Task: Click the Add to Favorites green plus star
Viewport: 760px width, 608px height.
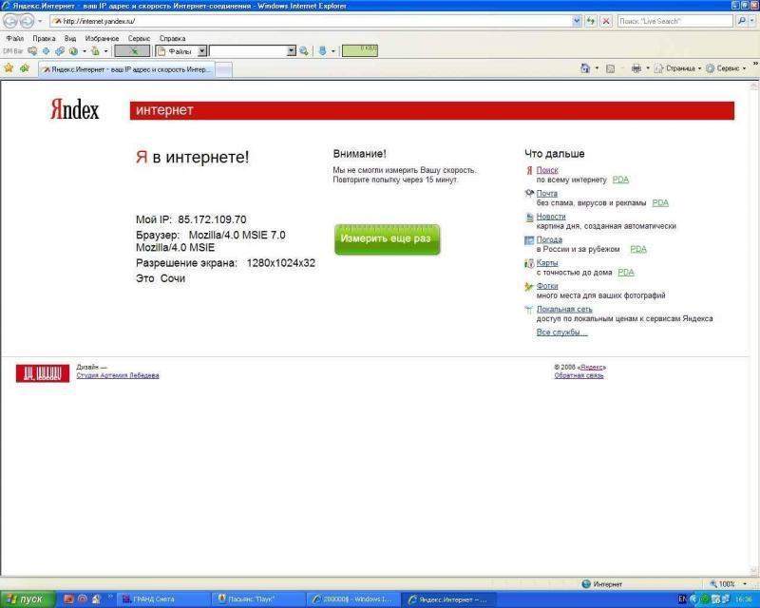Action: pyautogui.click(x=25, y=68)
